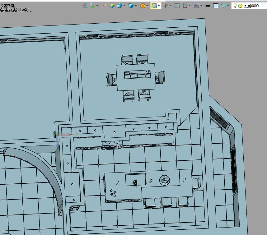Open the 图层0000 layer combo box
The height and width of the screenshot is (235, 267).
click(x=249, y=6)
